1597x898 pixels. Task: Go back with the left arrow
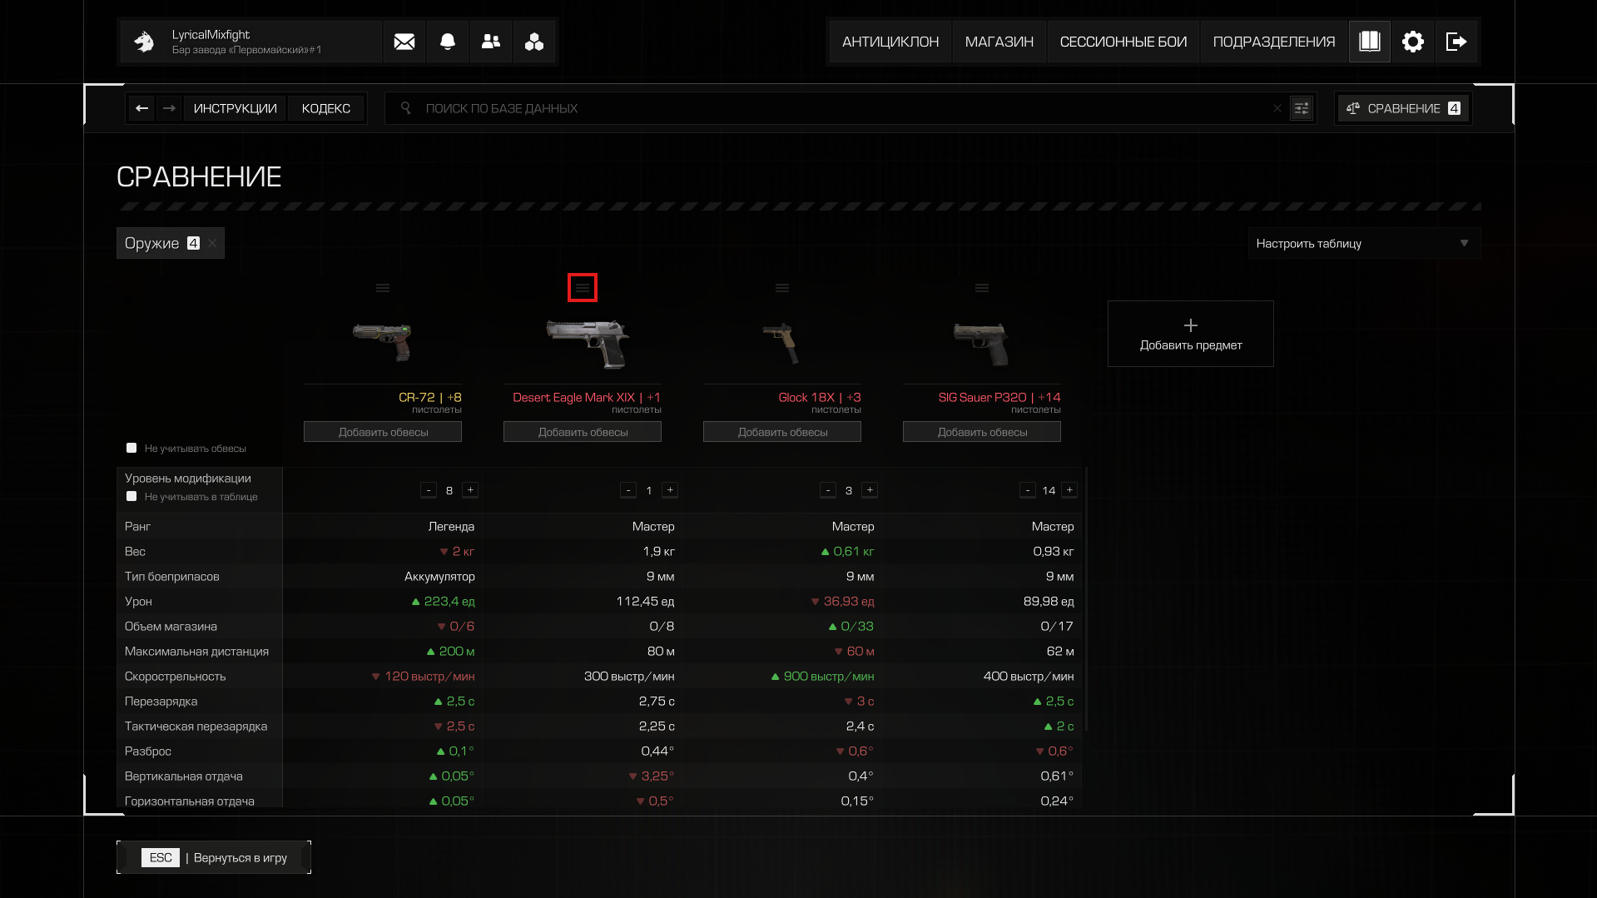(141, 108)
